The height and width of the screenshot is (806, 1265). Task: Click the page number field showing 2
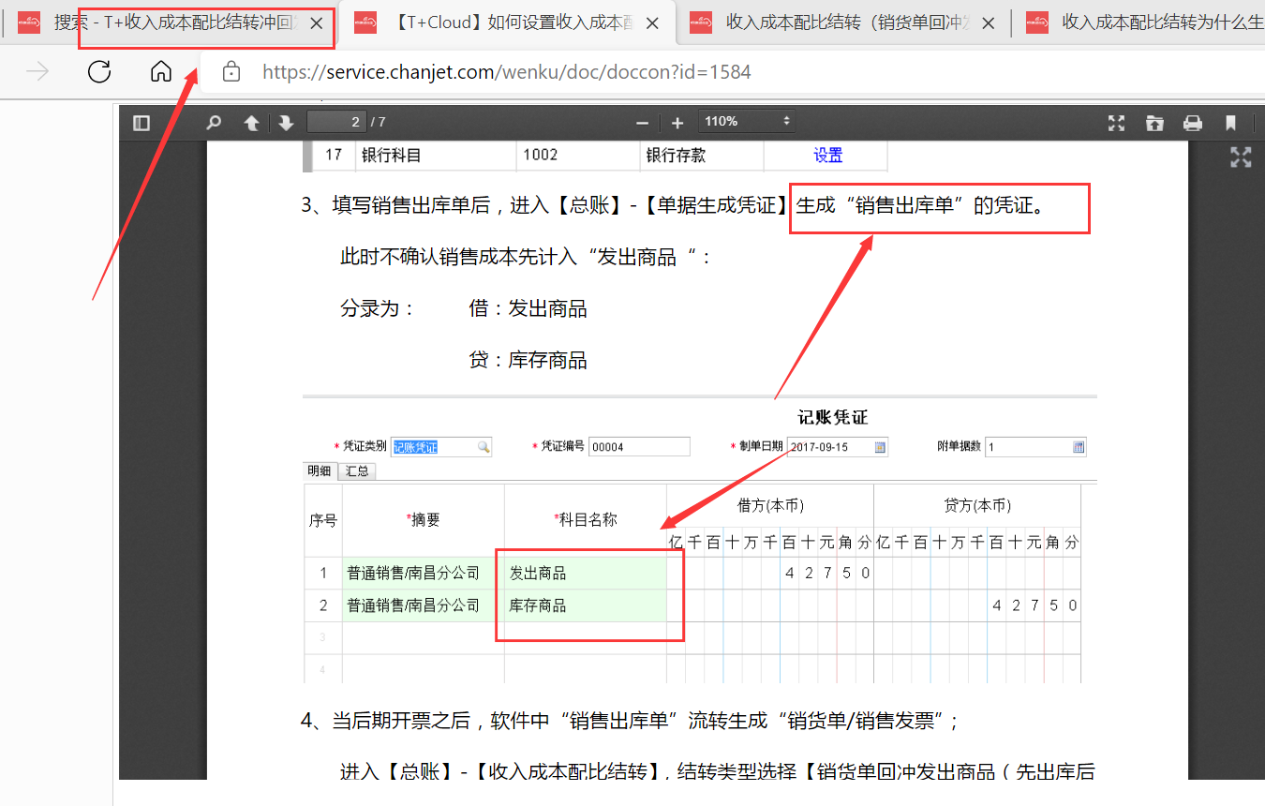click(x=336, y=122)
